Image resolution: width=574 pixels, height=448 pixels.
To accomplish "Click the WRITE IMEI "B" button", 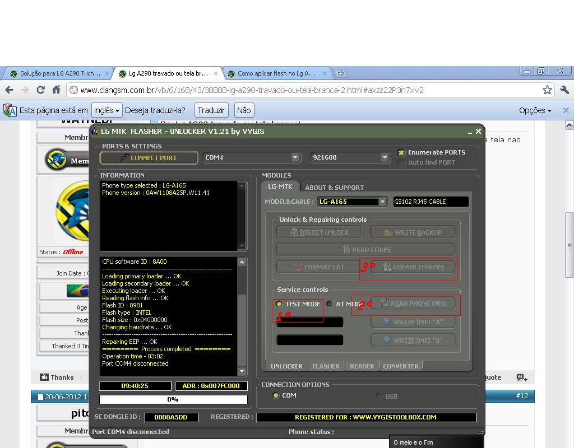I will tap(413, 340).
